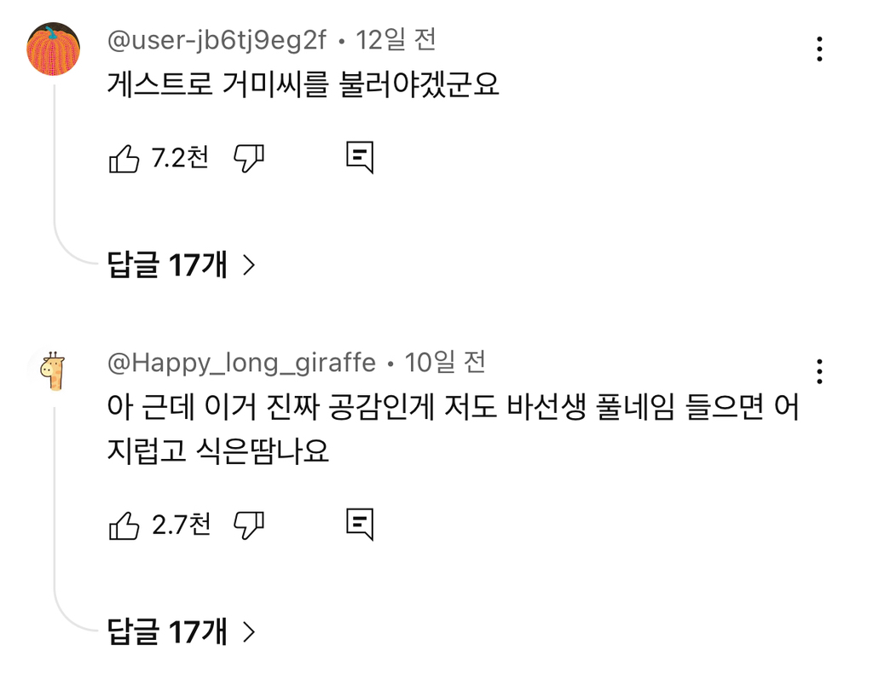The image size is (873, 674).
Task: Like the Happy_long_giraffe comment
Action: [124, 526]
